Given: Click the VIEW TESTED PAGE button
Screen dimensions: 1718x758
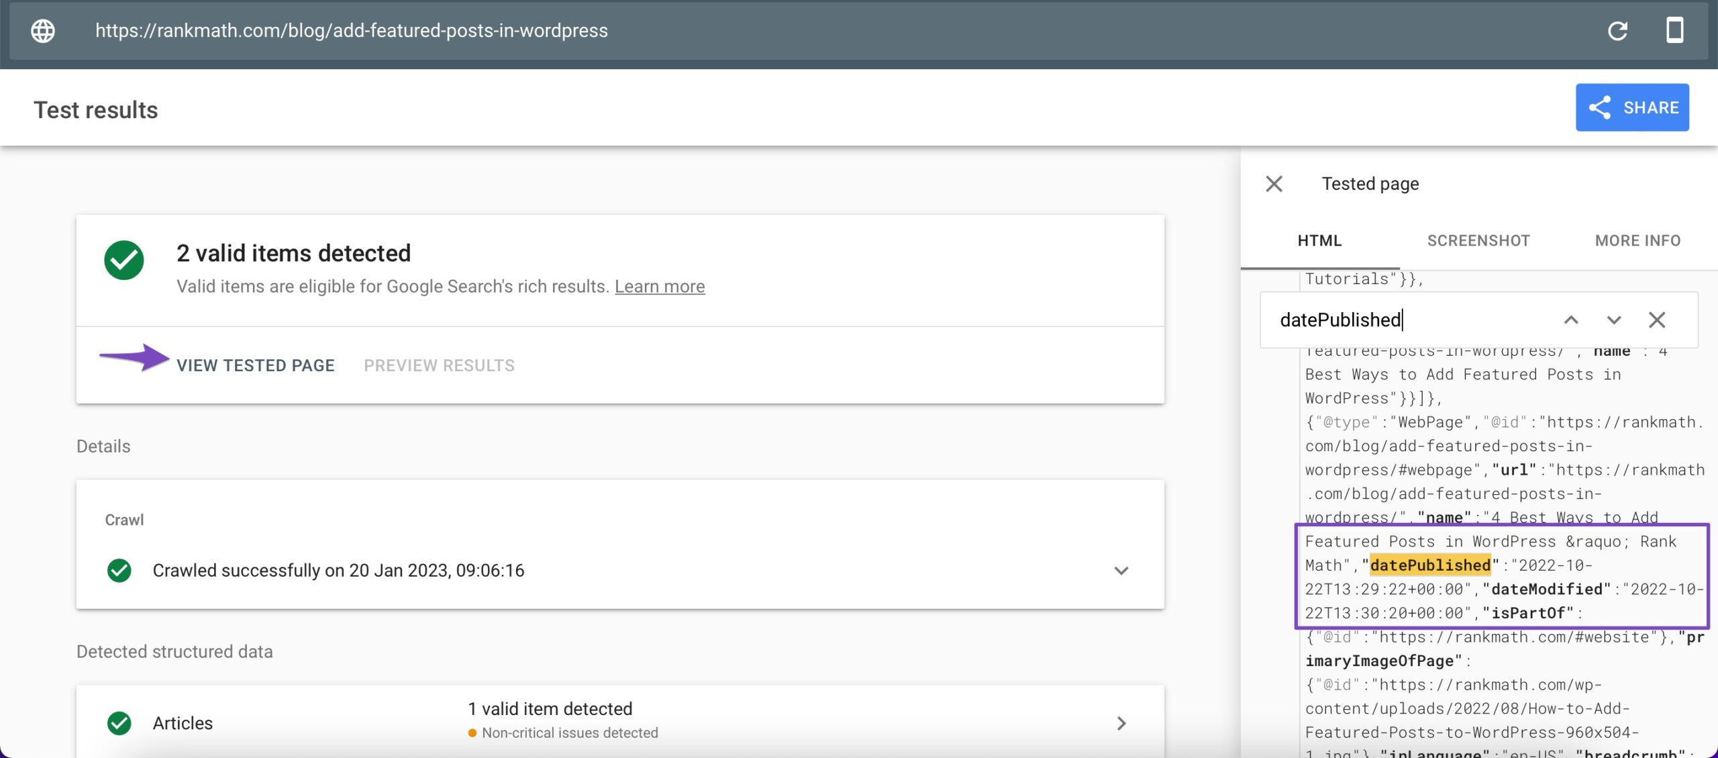Looking at the screenshot, I should (x=255, y=364).
